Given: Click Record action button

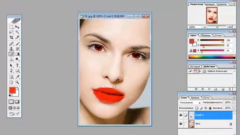Looking at the screenshot, I should (x=202, y=89).
